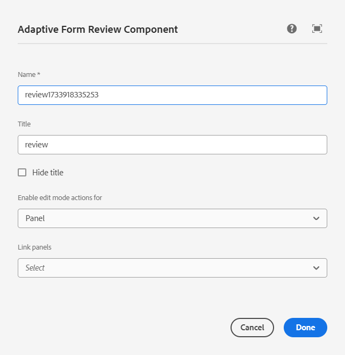The height and width of the screenshot is (355, 345).
Task: Click the chevron arrow on Link panels dropdown
Action: coord(316,268)
